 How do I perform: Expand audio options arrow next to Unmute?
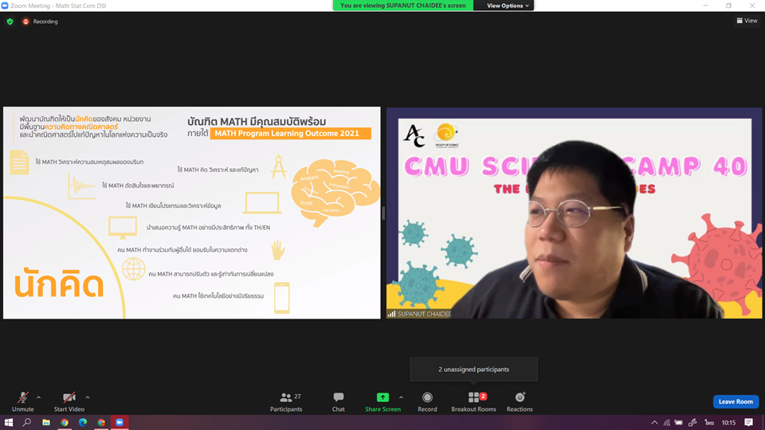coord(39,397)
